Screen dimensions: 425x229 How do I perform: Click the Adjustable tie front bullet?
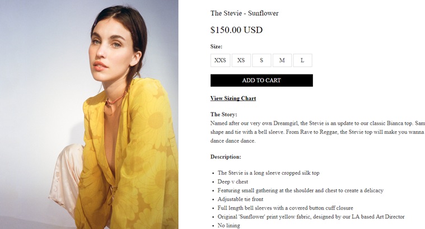point(240,199)
